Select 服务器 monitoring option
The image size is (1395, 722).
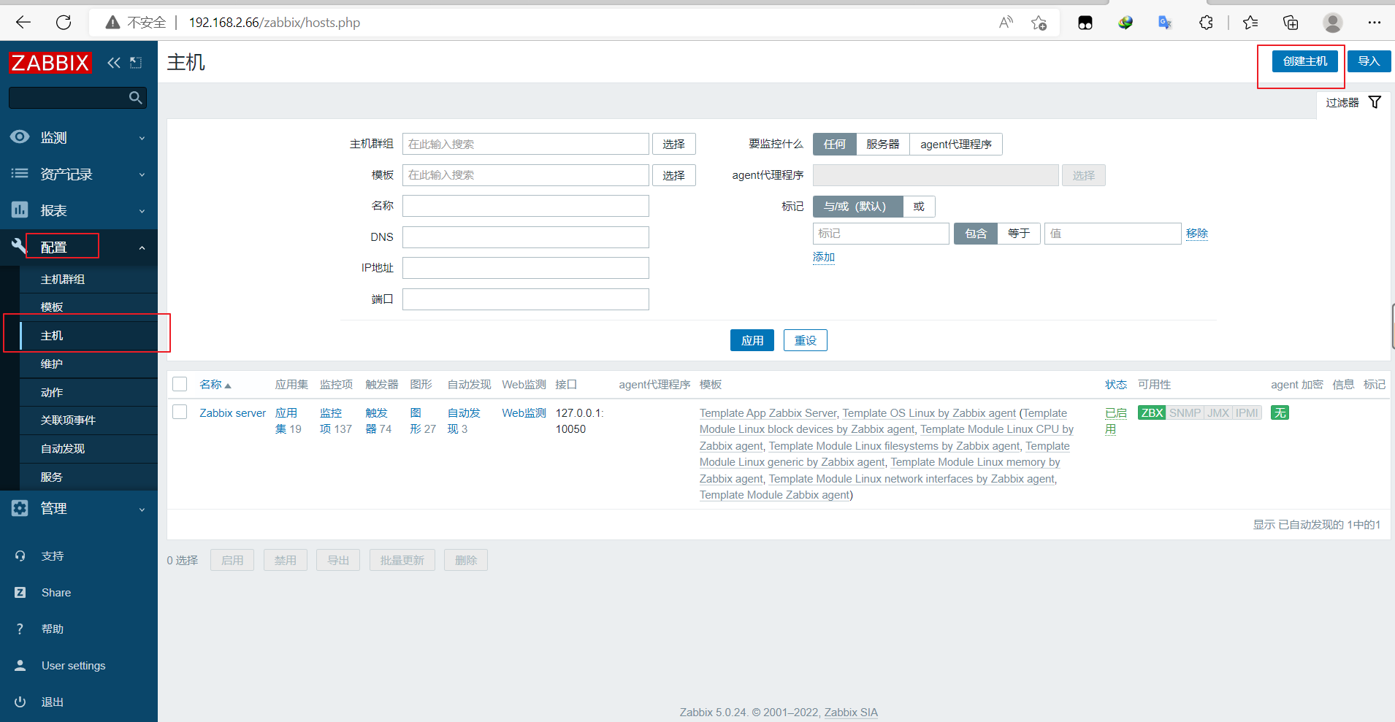pos(882,145)
